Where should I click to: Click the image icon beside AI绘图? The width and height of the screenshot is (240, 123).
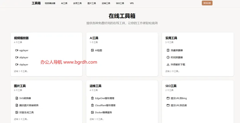point(92,50)
